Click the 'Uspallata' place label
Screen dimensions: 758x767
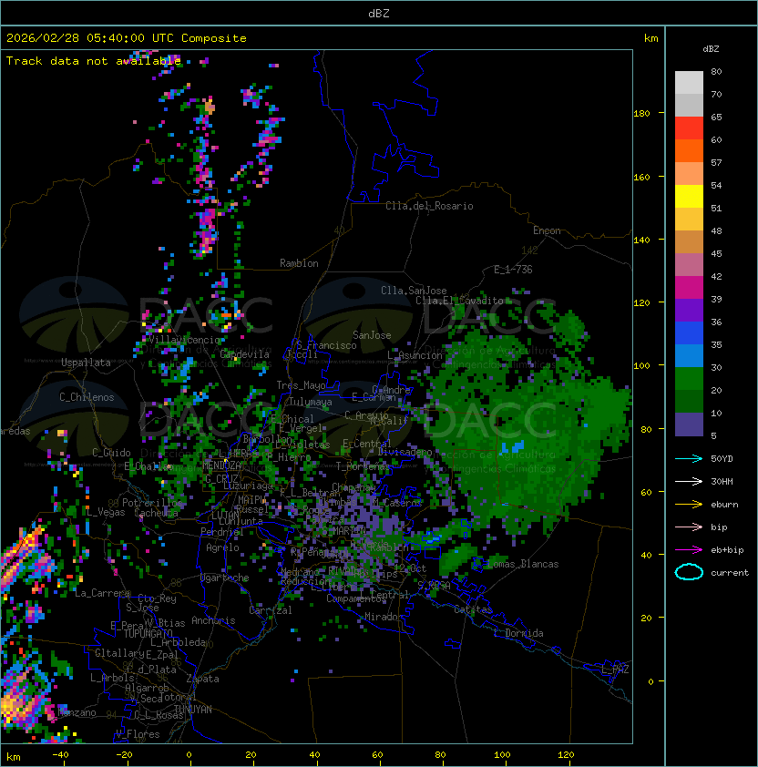[x=86, y=363]
